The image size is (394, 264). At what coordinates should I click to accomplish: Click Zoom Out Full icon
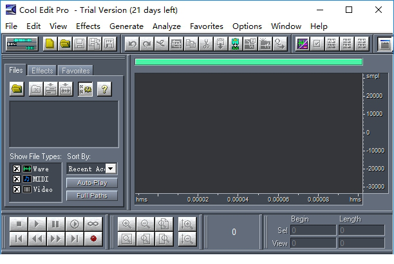point(164,224)
